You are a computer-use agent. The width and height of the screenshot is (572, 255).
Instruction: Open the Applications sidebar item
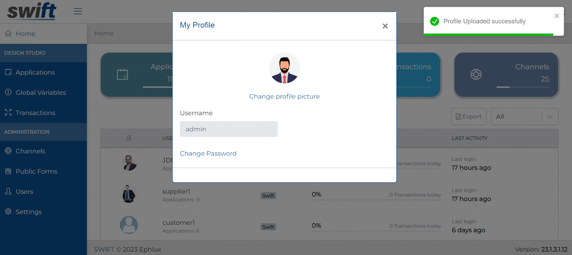(43, 72)
